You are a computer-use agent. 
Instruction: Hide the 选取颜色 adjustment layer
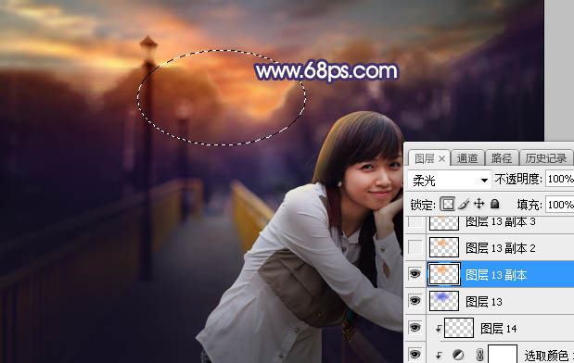[x=415, y=355]
